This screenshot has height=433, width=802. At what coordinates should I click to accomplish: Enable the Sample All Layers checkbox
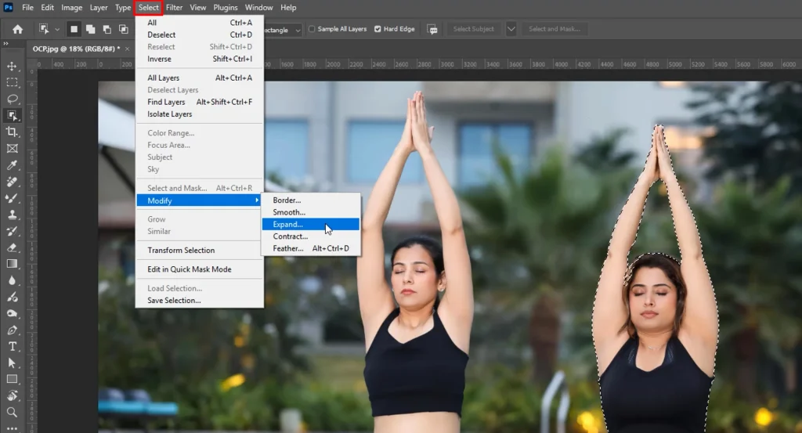[312, 29]
